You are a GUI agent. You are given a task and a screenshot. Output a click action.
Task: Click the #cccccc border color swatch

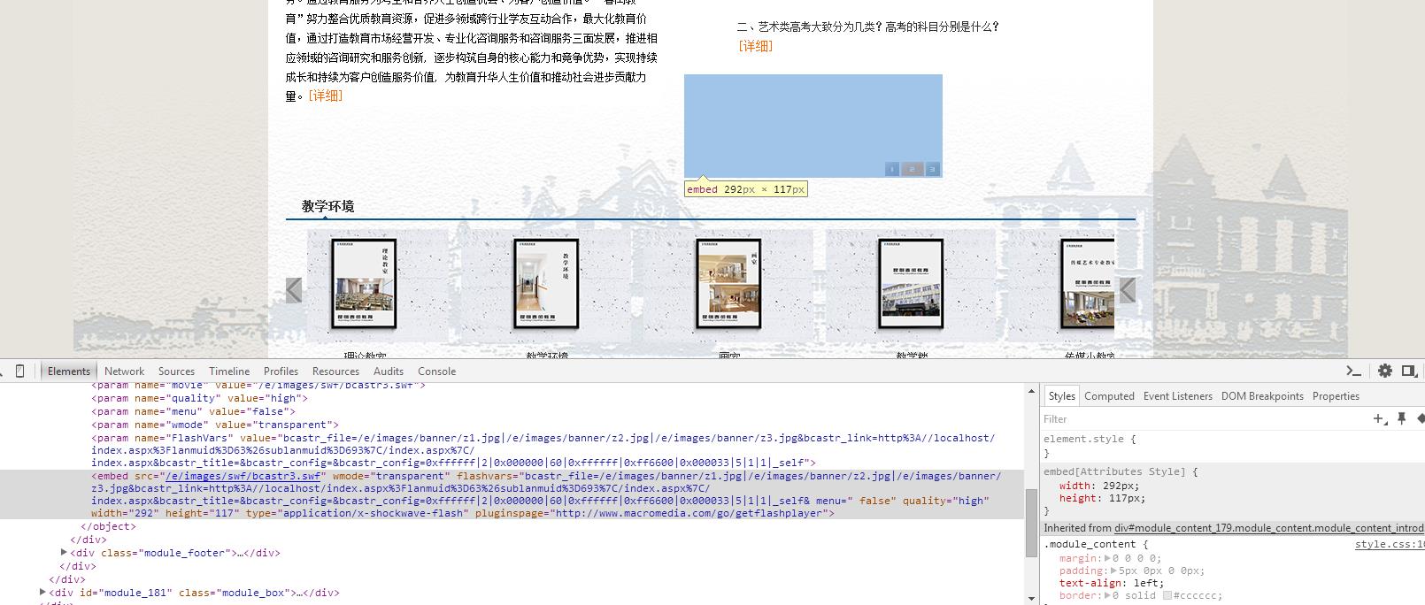pos(1167,595)
